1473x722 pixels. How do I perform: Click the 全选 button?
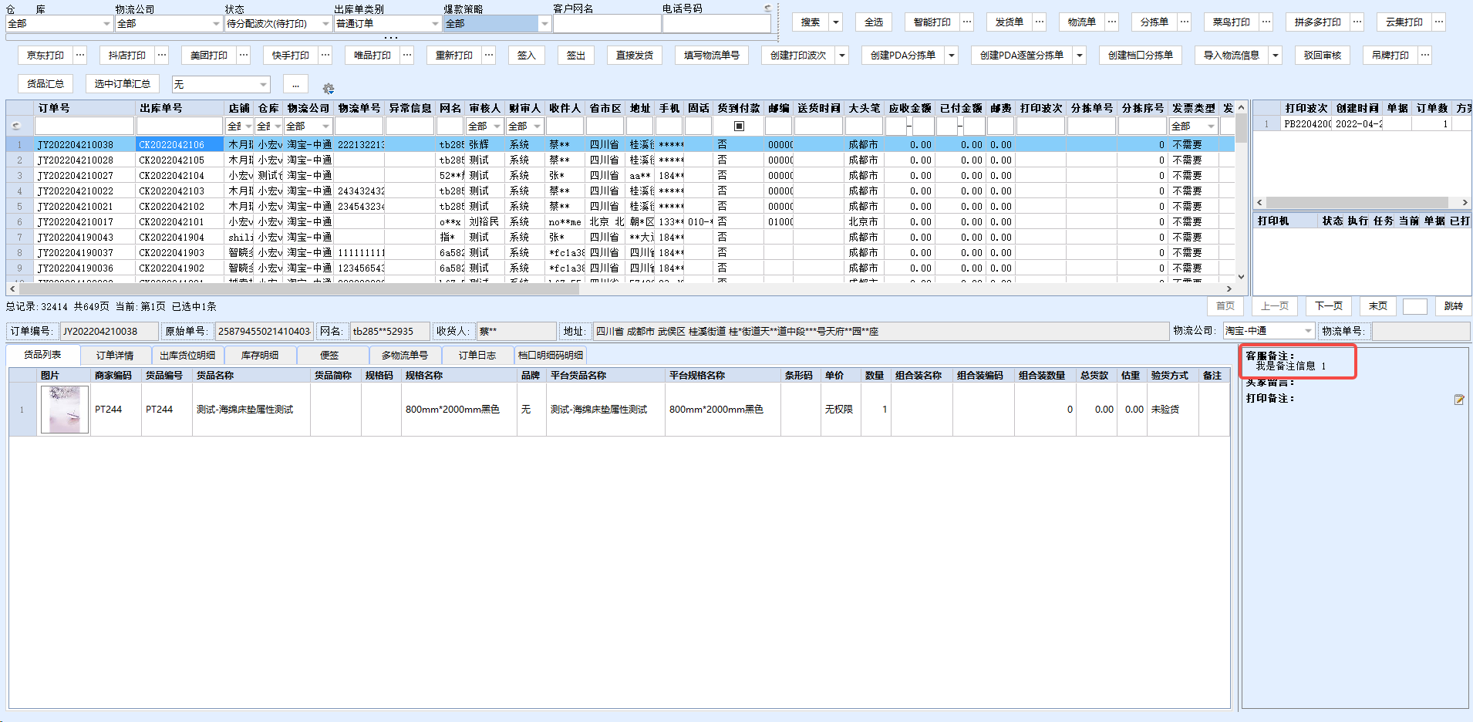tap(874, 22)
